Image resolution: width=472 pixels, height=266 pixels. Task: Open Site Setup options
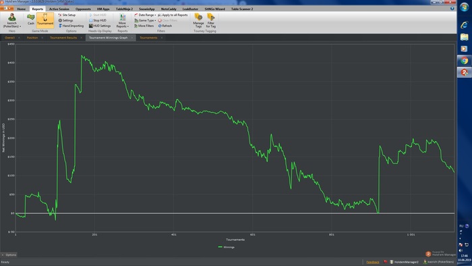(67, 15)
